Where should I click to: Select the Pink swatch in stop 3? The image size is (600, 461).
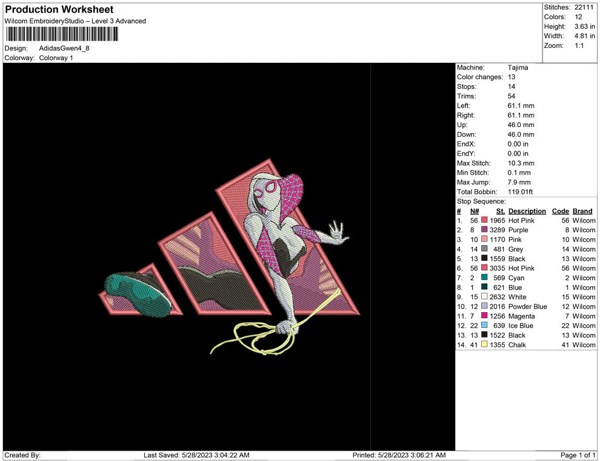coord(484,239)
